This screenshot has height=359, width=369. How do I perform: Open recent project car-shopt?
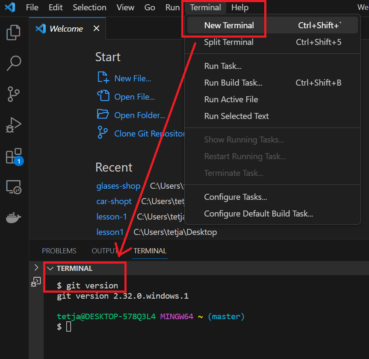[114, 202]
